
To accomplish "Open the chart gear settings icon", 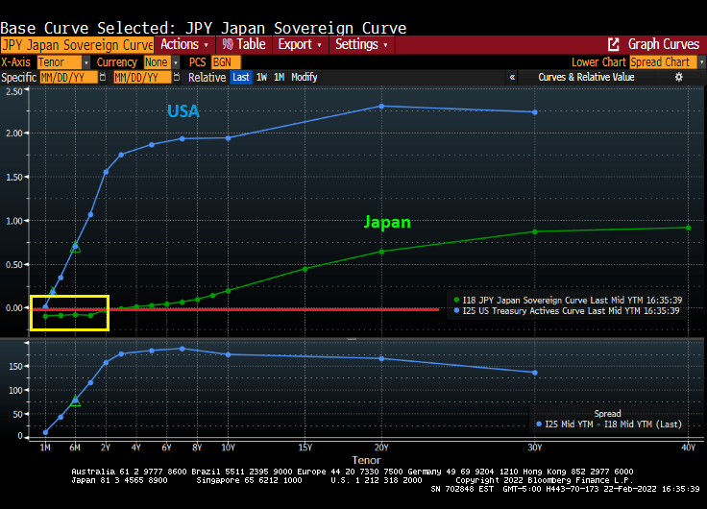I will coord(679,77).
